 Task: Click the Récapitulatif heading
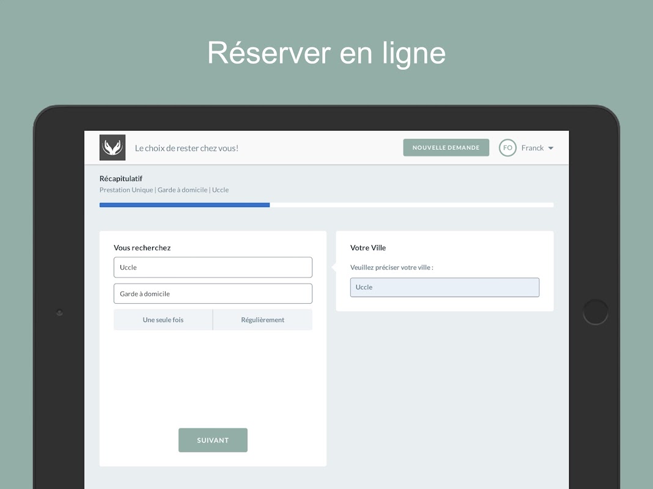121,178
